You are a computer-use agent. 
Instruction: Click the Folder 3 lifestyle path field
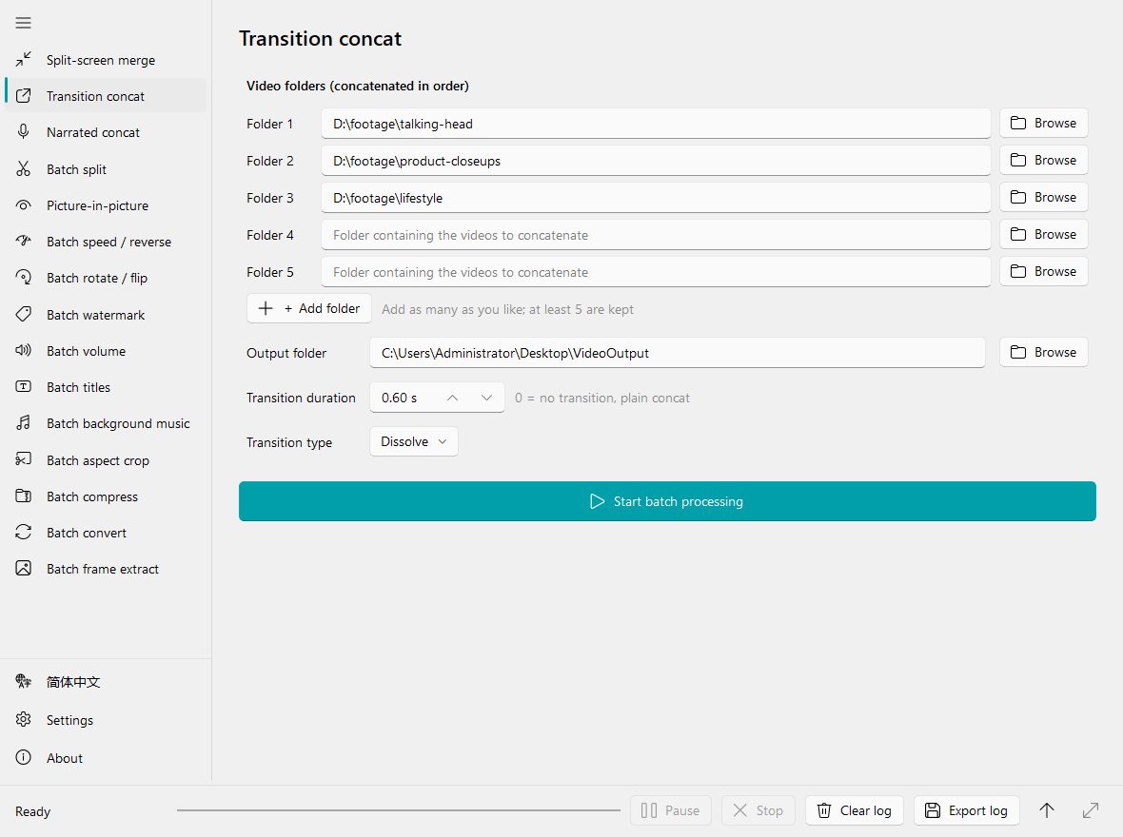(656, 198)
